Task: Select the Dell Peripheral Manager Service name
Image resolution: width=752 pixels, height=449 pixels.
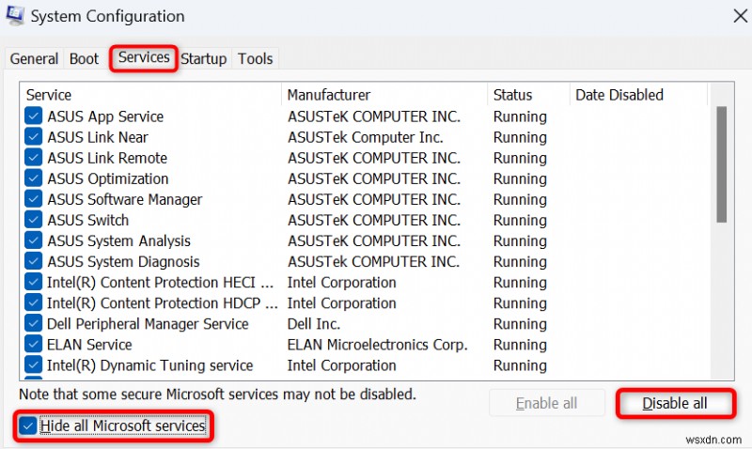Action: [148, 324]
